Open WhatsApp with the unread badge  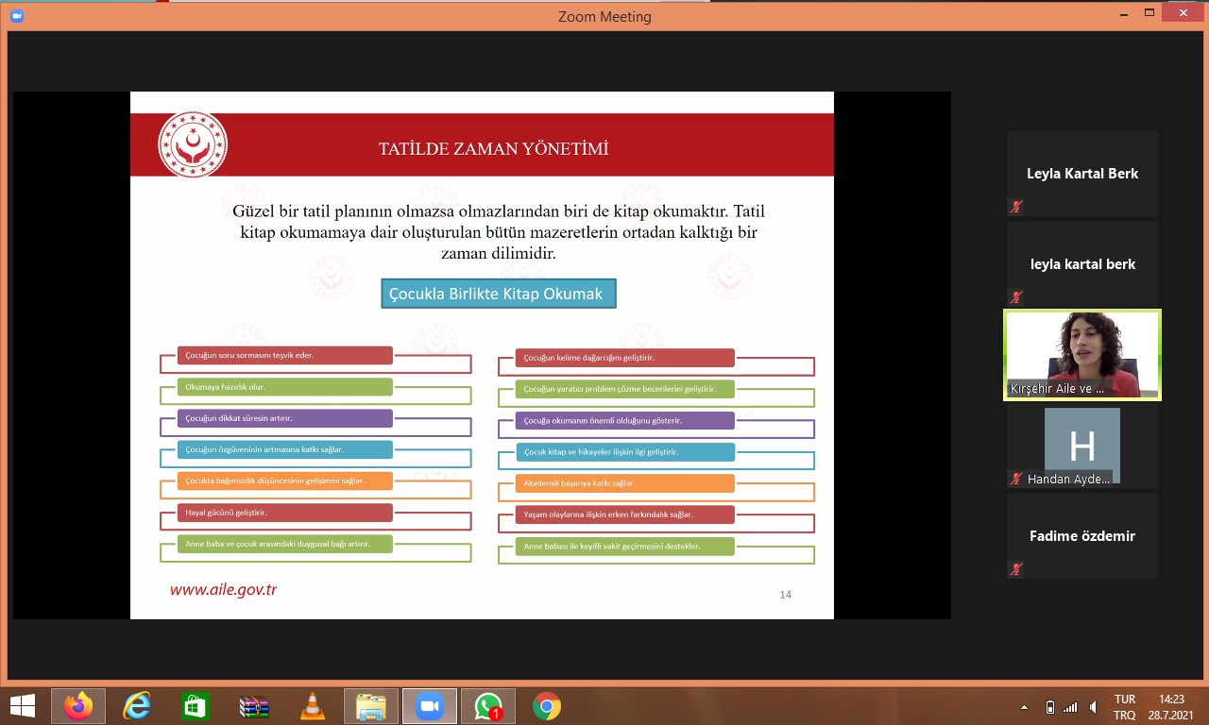488,706
